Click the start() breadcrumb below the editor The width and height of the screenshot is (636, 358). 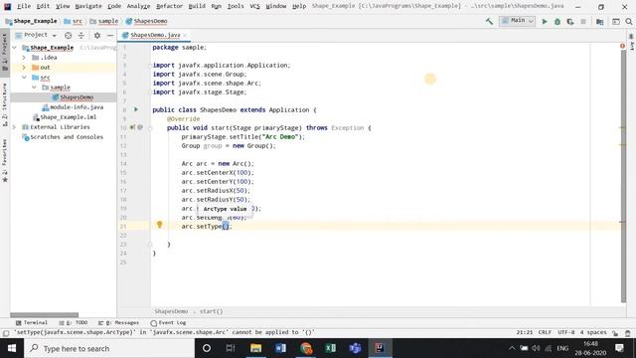pyautogui.click(x=211, y=311)
